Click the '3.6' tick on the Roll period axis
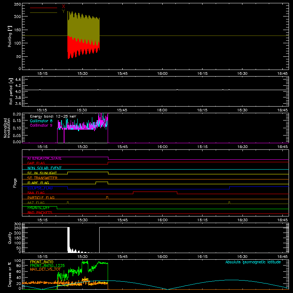The width and height of the screenshot is (293, 293). 18,103
